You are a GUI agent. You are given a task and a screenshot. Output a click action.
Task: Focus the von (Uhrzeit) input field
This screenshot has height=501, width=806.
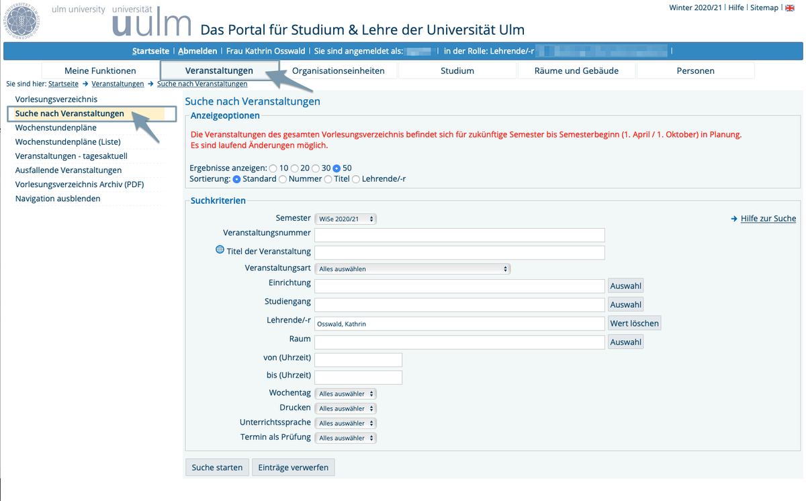(359, 359)
